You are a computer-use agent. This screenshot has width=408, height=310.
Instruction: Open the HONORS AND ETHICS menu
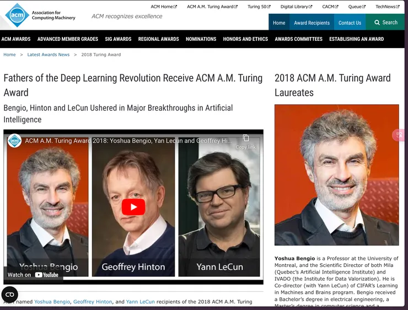click(245, 39)
